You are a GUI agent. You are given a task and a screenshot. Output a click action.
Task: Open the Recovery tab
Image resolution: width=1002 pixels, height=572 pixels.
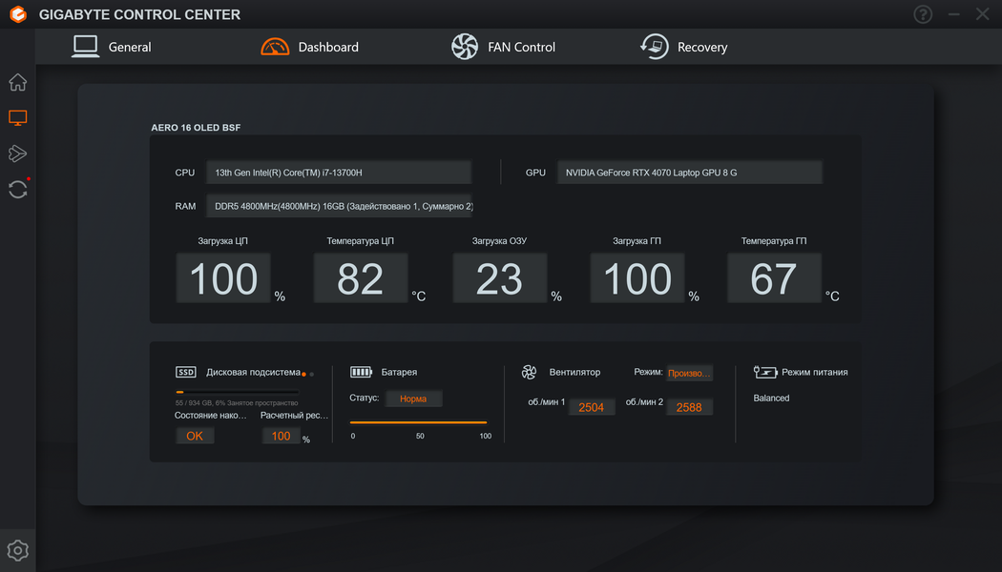[x=684, y=47]
